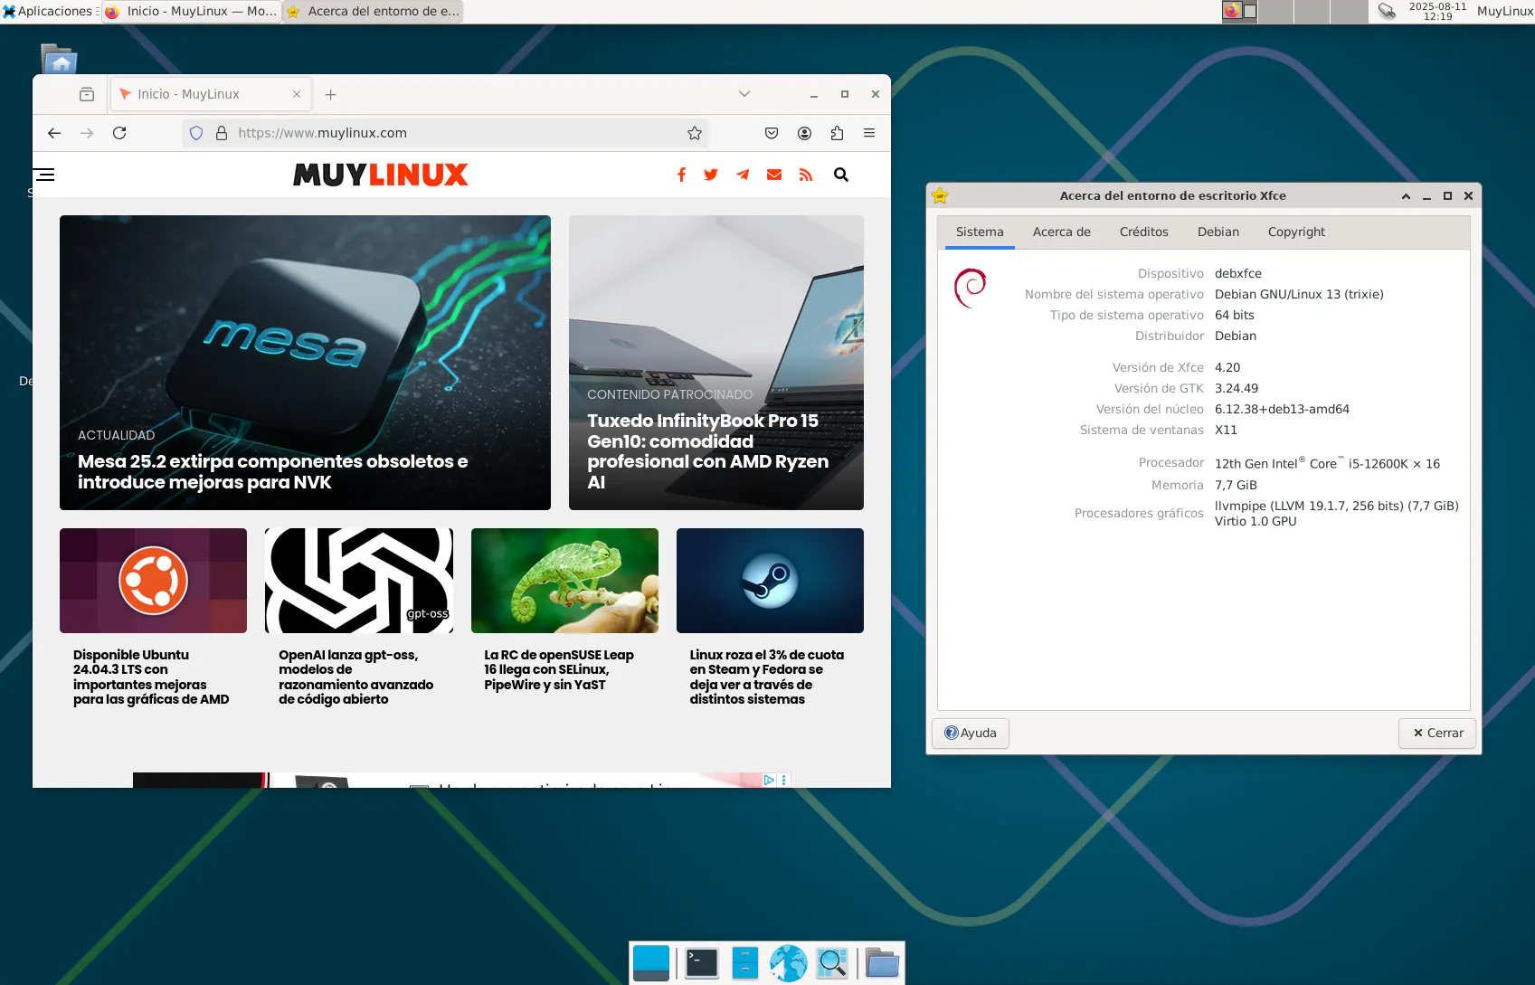Launch Terminal from the dock
The width and height of the screenshot is (1535, 985).
point(701,963)
